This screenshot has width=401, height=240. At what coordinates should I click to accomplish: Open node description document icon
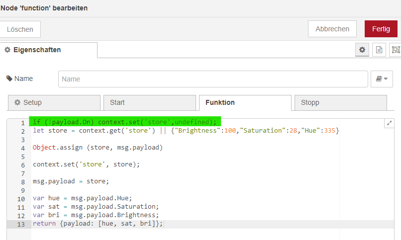[379, 50]
